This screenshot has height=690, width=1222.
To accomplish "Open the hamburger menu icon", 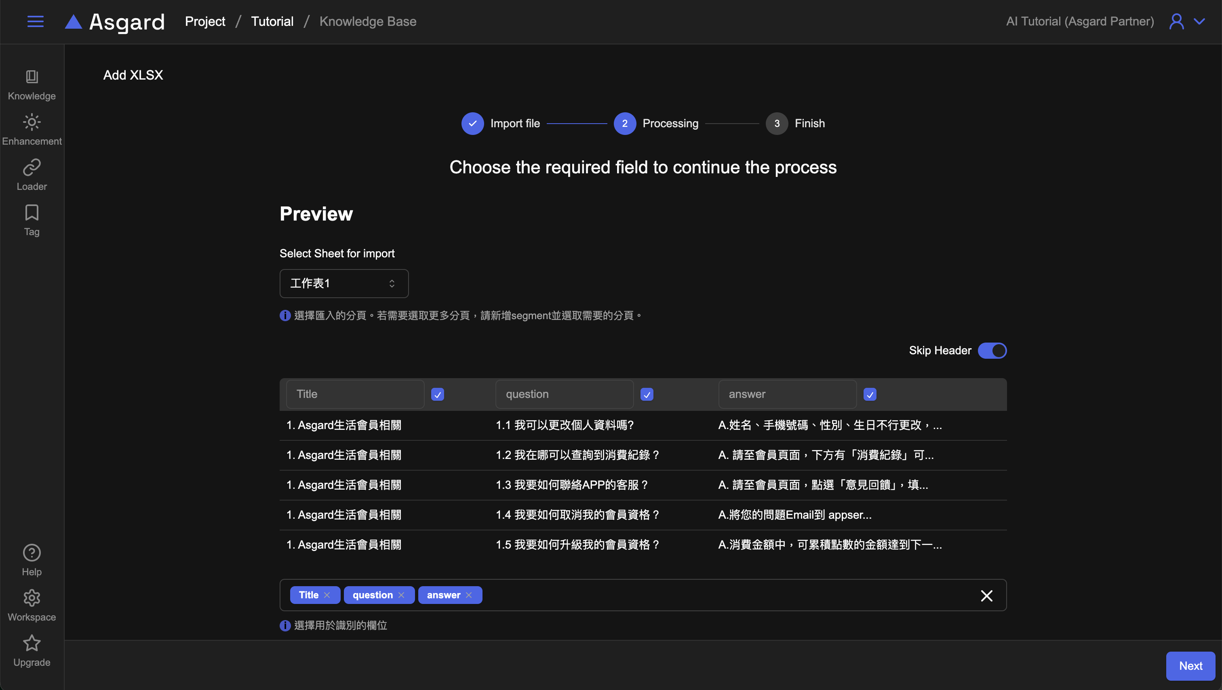I will [x=35, y=21].
